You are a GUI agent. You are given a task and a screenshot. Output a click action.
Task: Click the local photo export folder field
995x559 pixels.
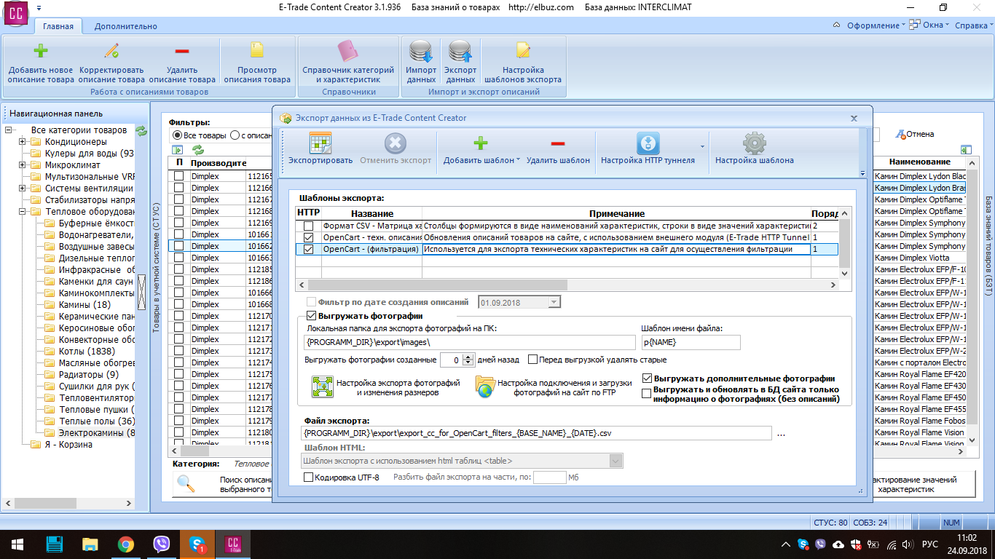point(470,342)
